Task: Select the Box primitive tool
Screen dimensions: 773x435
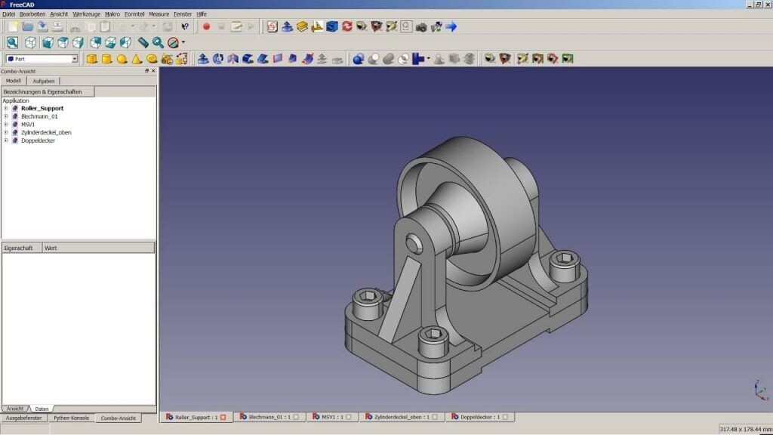Action: pos(90,58)
